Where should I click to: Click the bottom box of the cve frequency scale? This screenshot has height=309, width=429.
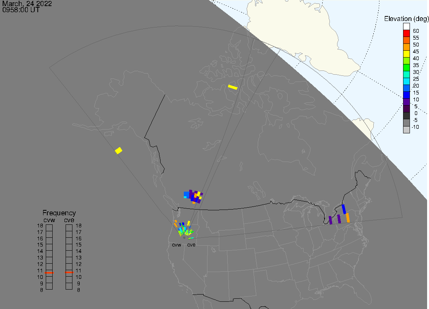tap(69, 286)
